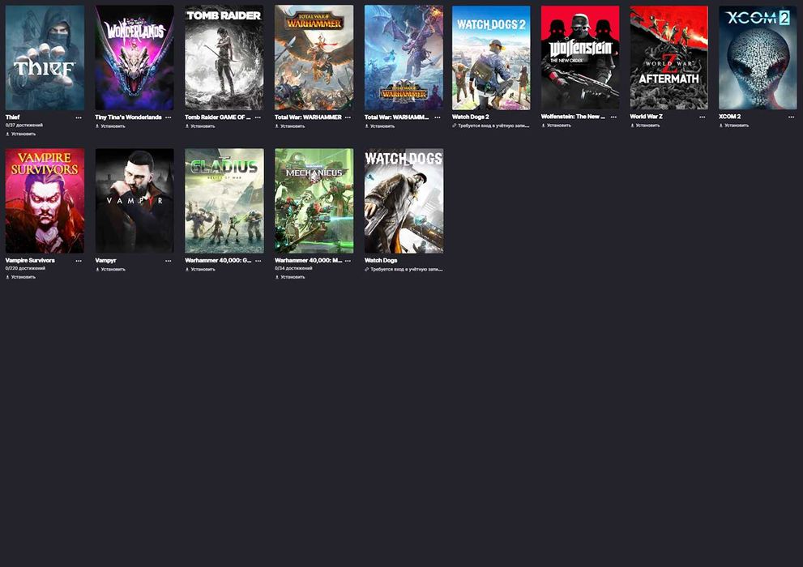Click sign-in required link under Watch Dogs 2
803x567 pixels.
click(x=490, y=126)
